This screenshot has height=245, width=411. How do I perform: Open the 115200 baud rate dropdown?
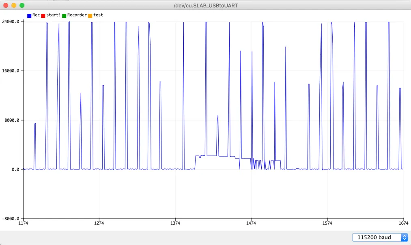380,237
